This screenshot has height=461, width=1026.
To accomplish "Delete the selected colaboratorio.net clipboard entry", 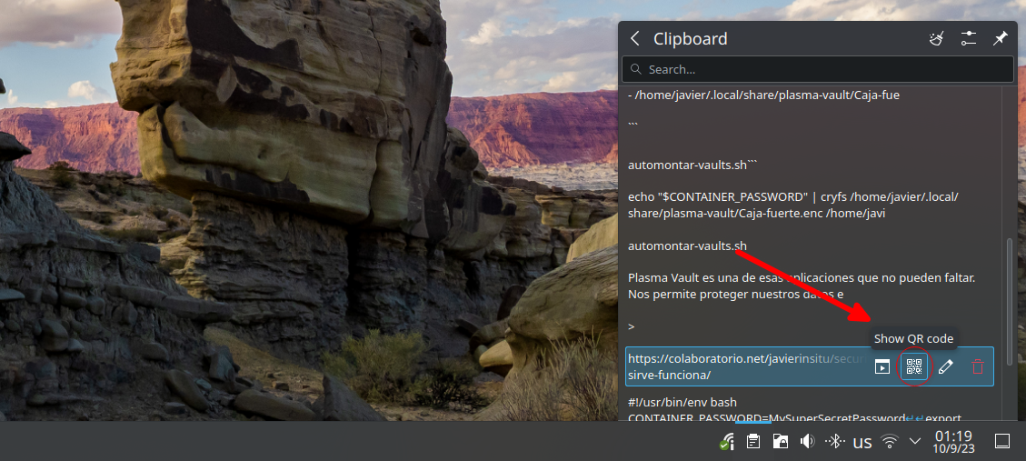I will 978,366.
